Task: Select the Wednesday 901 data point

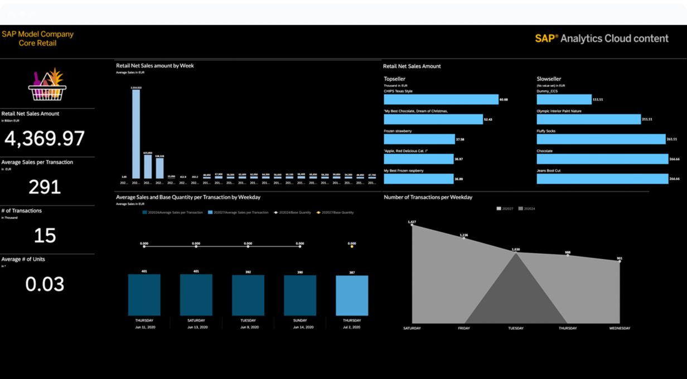Action: coord(620,261)
